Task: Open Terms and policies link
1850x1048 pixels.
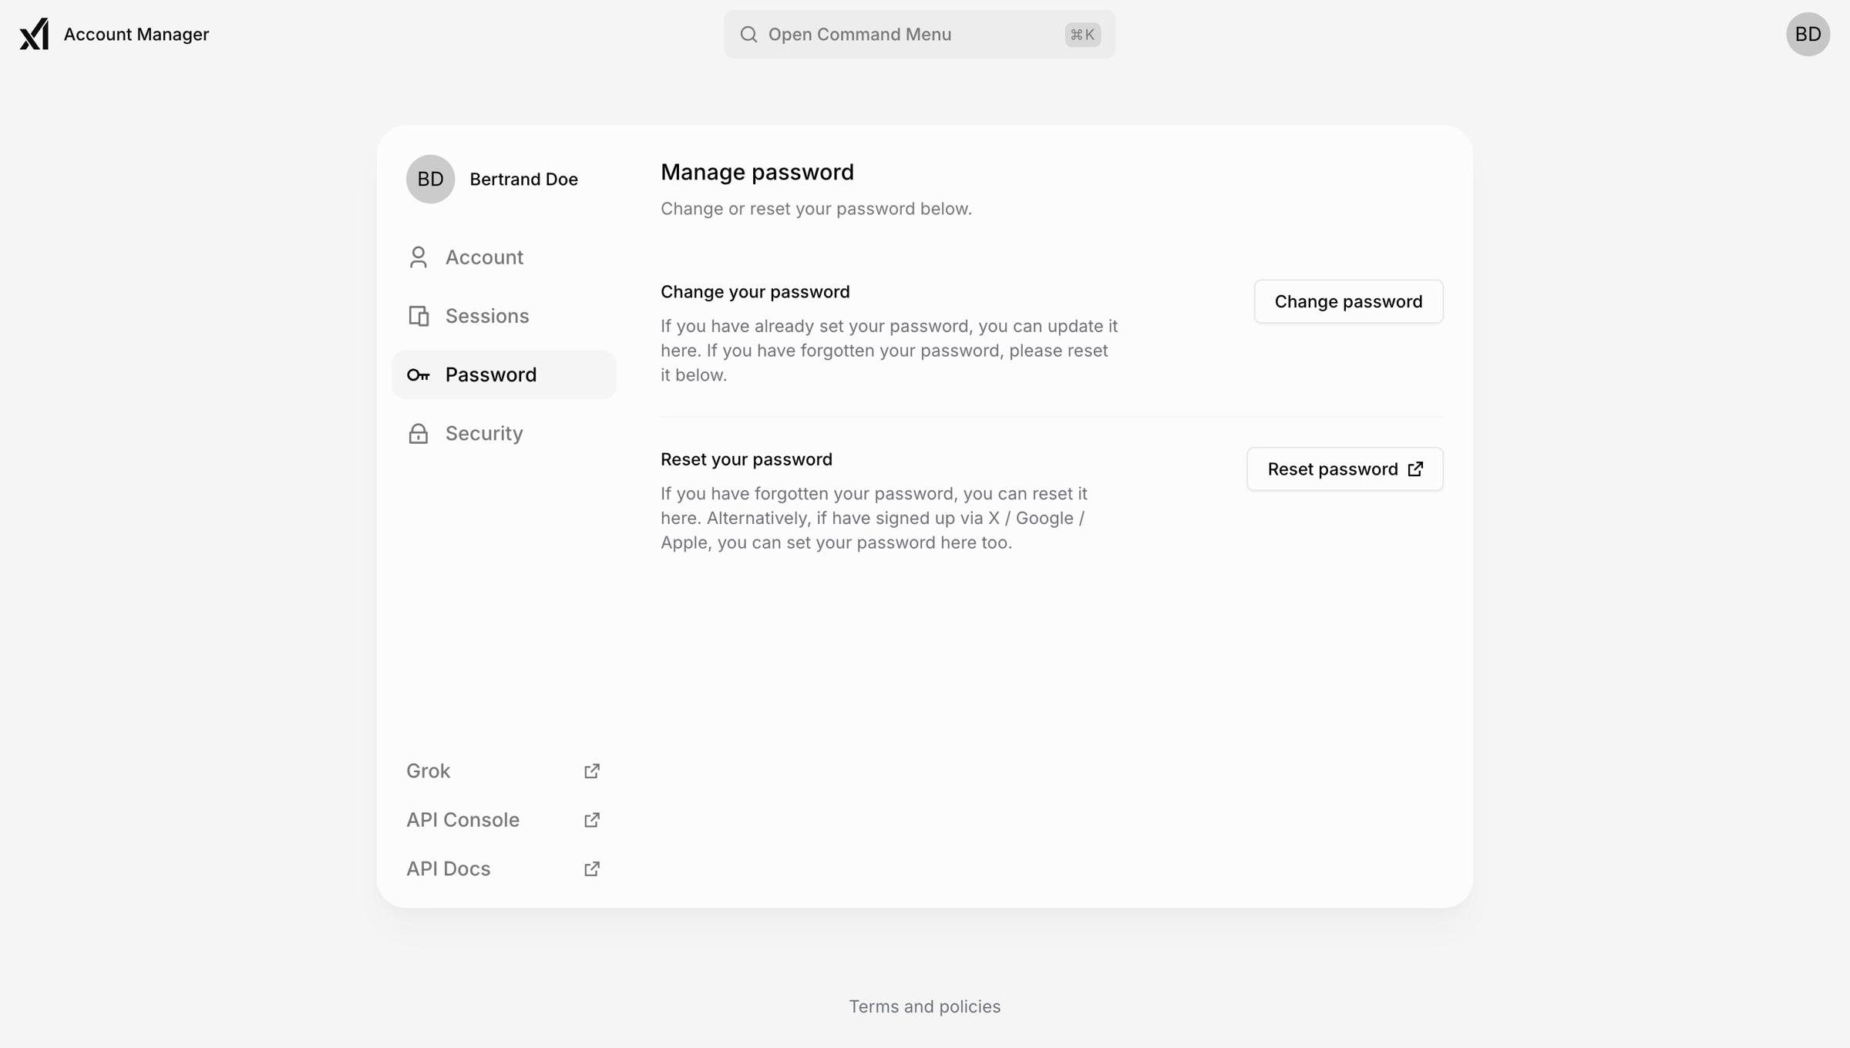Action: pyautogui.click(x=925, y=1006)
